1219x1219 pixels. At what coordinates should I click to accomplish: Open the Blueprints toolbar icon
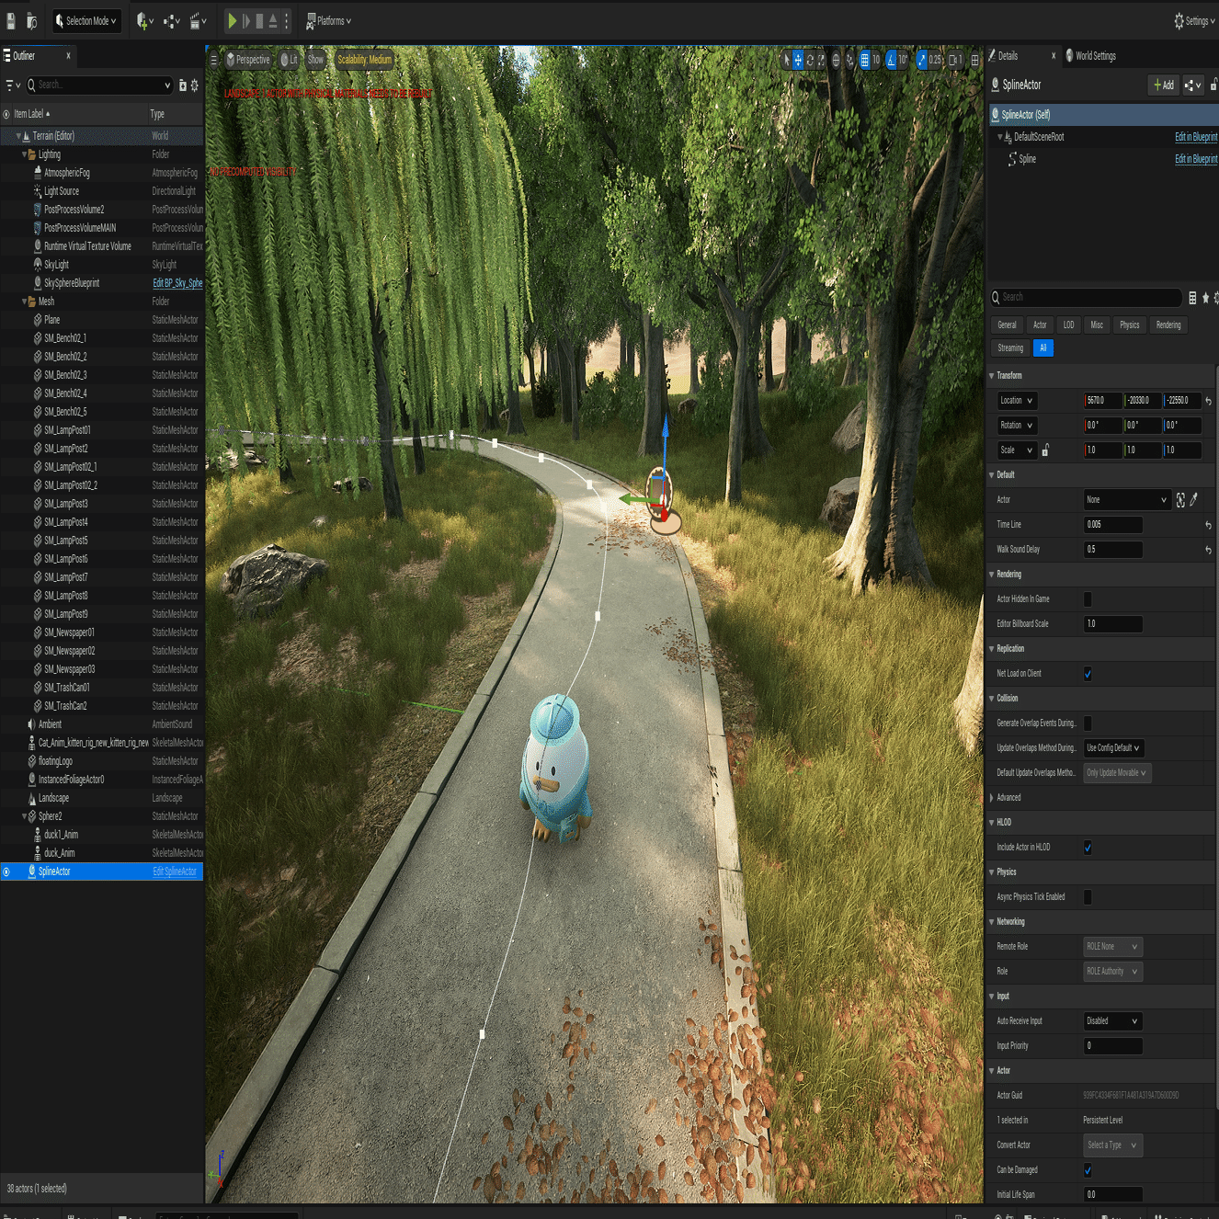point(171,21)
